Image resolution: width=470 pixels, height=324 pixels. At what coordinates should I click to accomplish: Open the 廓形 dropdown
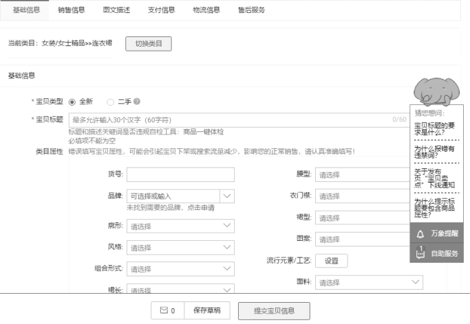click(180, 226)
